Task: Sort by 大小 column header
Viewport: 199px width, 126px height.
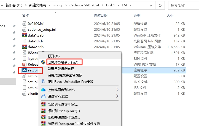Action: coord(170,16)
